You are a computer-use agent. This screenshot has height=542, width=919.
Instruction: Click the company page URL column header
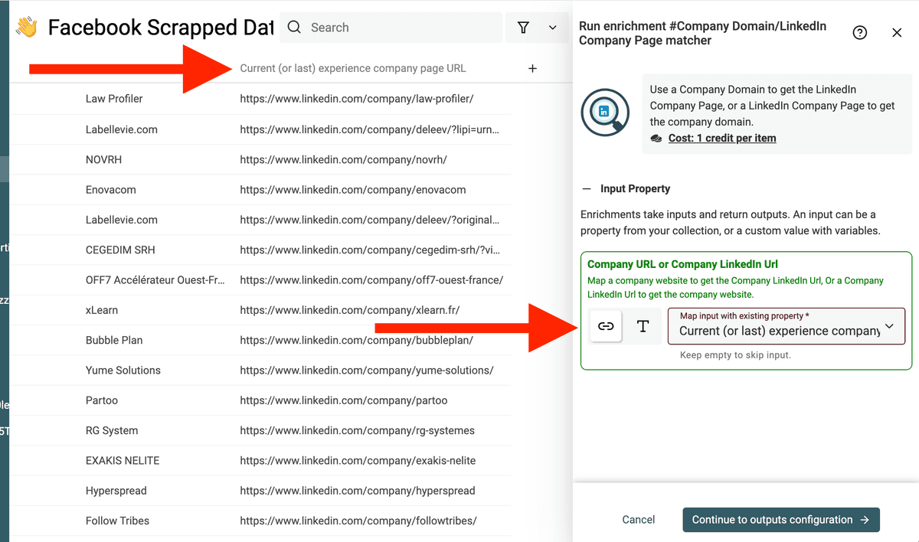353,68
